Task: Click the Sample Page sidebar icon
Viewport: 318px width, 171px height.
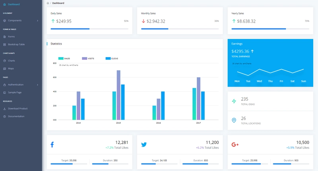Action: 4,93
